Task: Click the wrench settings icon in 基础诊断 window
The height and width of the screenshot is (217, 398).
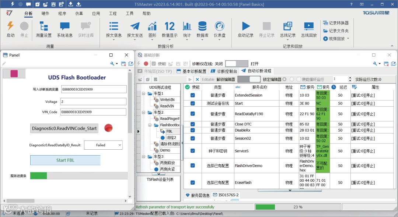Action: (375, 64)
